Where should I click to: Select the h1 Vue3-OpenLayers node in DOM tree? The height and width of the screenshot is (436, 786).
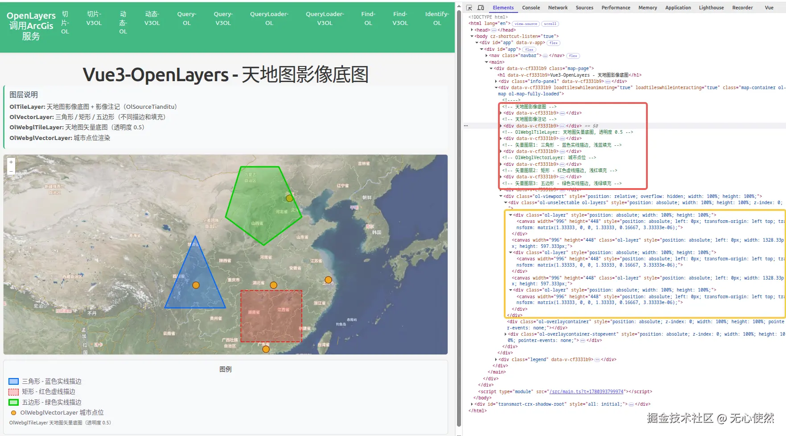coord(569,75)
